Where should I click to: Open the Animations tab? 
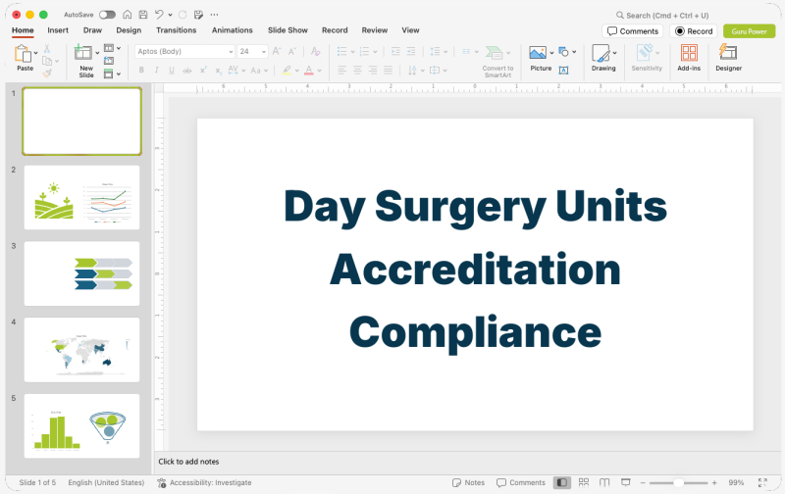click(233, 30)
